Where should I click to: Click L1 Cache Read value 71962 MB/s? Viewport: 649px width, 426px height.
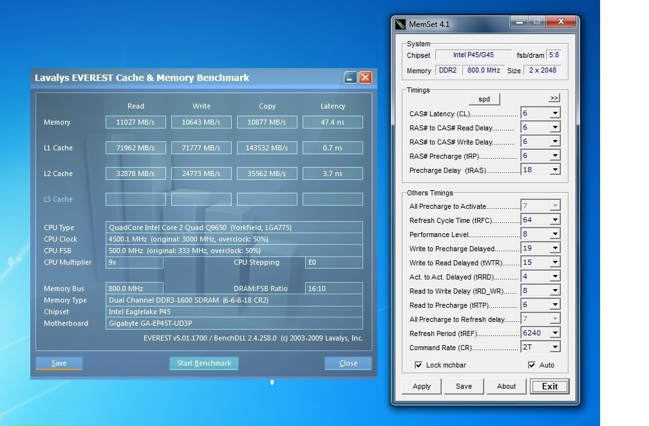(135, 148)
